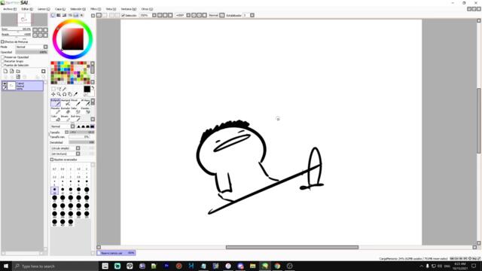The width and height of the screenshot is (482, 271).
Task: Adjust the layer Opacidad slider
Action: pyautogui.click(x=32, y=52)
